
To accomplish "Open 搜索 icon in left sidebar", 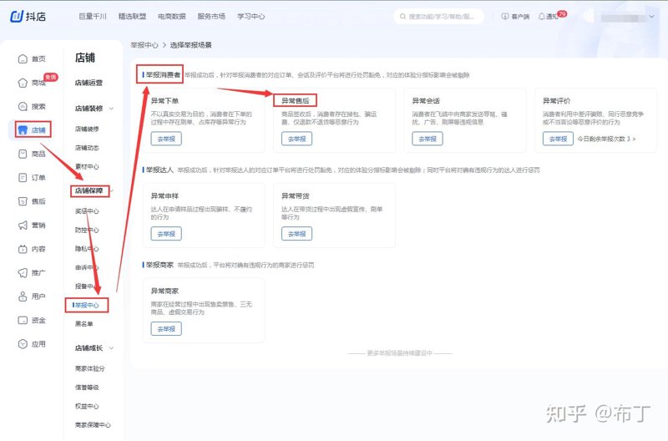I will pyautogui.click(x=23, y=107).
